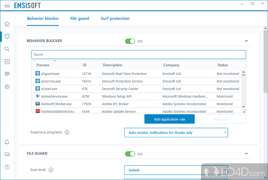Viewport: 268px width, 180px height.
Task: Go to the Home overview icon in sidebar
Action: click(x=7, y=24)
